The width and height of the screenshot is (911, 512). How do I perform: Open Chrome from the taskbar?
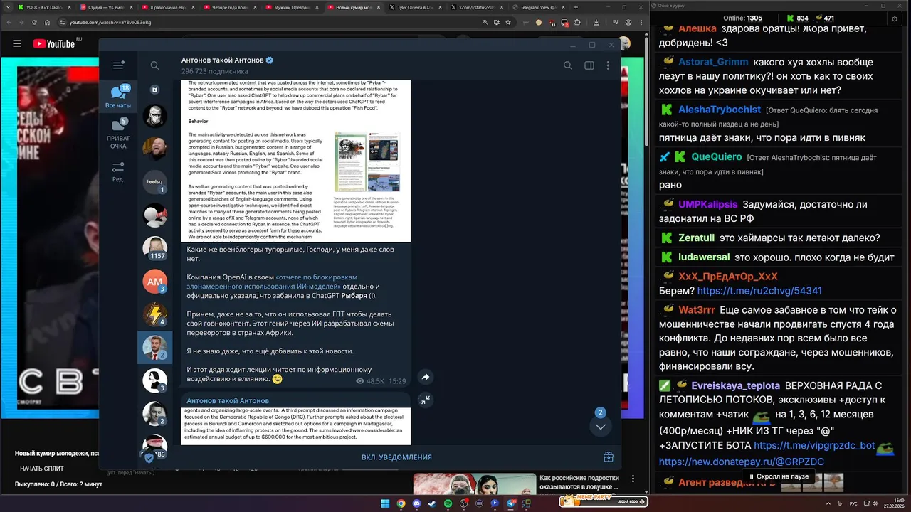tap(401, 503)
